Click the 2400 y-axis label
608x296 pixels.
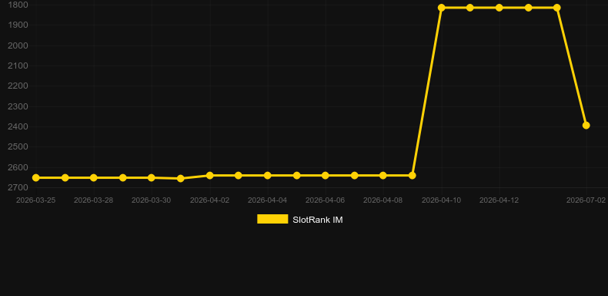(18, 126)
